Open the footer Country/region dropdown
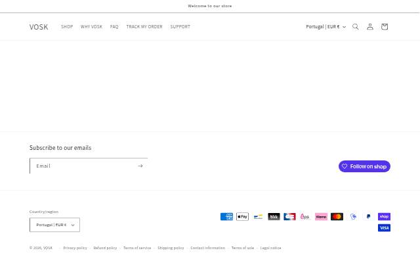Viewport: 420px width, 263px height. click(54, 225)
